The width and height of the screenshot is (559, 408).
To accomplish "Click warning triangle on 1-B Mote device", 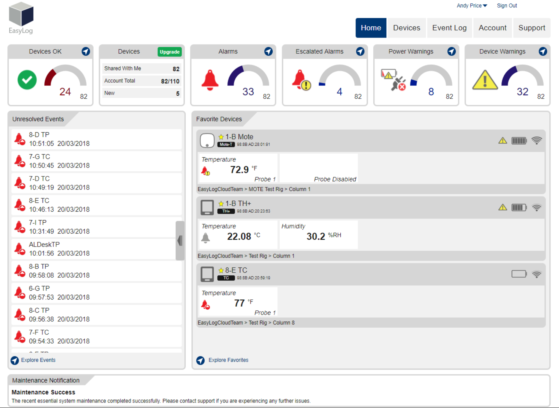I will point(503,140).
